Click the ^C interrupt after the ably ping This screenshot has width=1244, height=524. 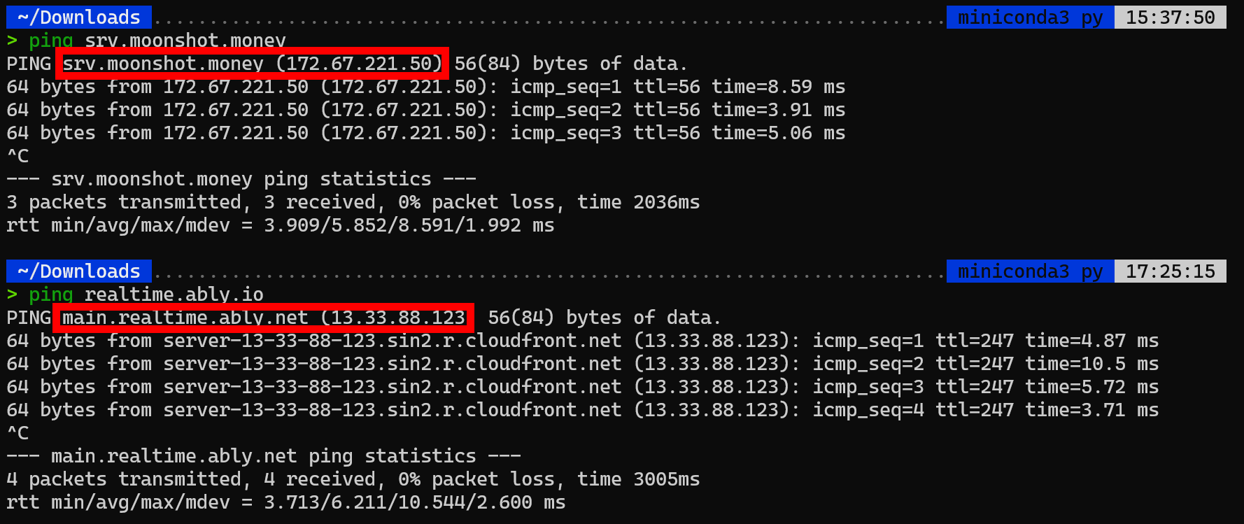[x=18, y=433]
